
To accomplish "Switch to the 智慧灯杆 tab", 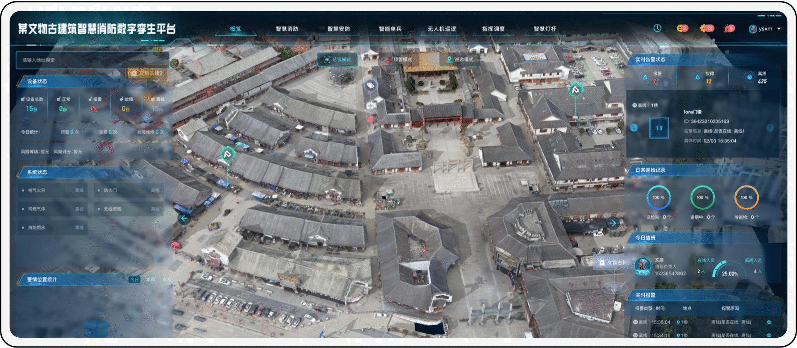I will coord(545,29).
